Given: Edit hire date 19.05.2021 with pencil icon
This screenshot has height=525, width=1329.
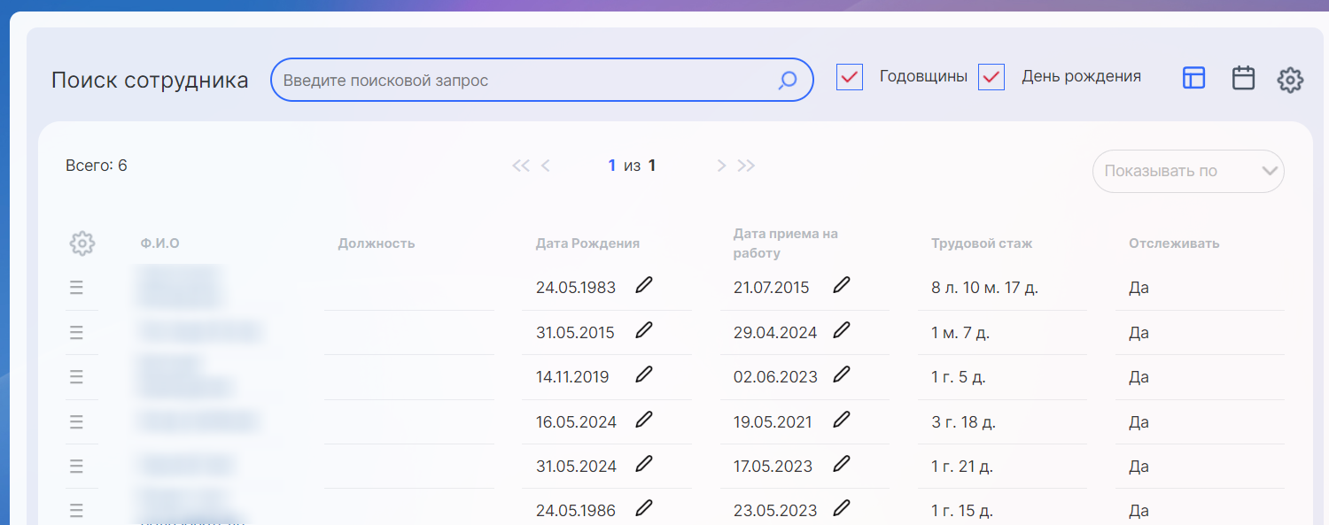Looking at the screenshot, I should coord(842,419).
